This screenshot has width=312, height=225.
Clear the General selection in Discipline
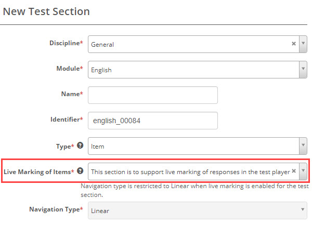(293, 44)
